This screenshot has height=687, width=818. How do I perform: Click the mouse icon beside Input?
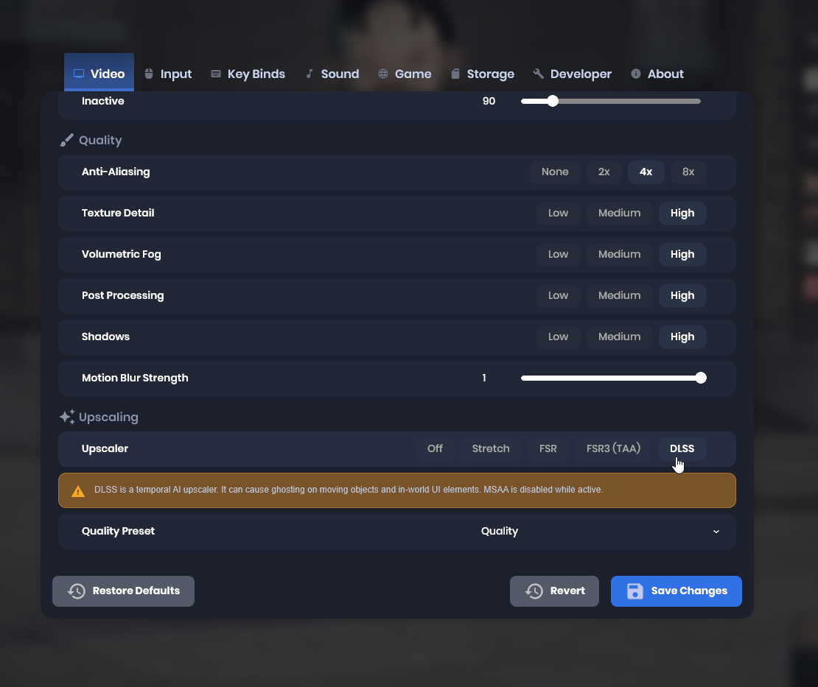pos(149,74)
